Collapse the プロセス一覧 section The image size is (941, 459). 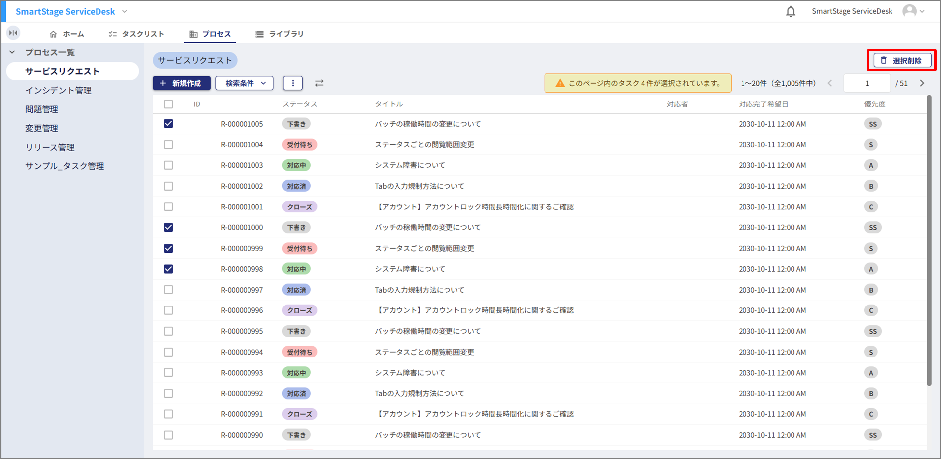12,52
